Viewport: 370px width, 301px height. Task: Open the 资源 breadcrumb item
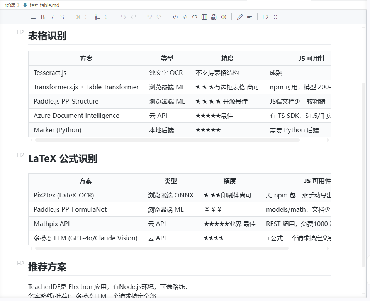tap(10, 5)
